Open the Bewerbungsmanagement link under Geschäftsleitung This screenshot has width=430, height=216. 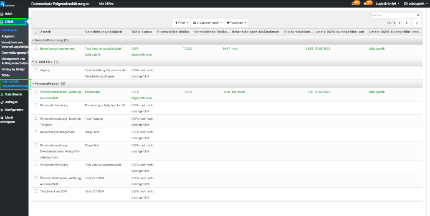coord(57,48)
